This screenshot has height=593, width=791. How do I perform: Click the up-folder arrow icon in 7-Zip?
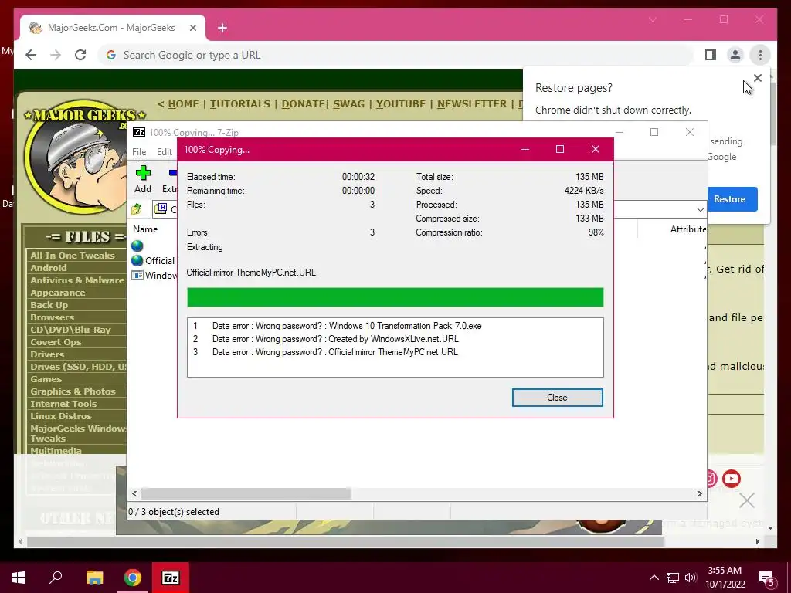[x=137, y=208]
